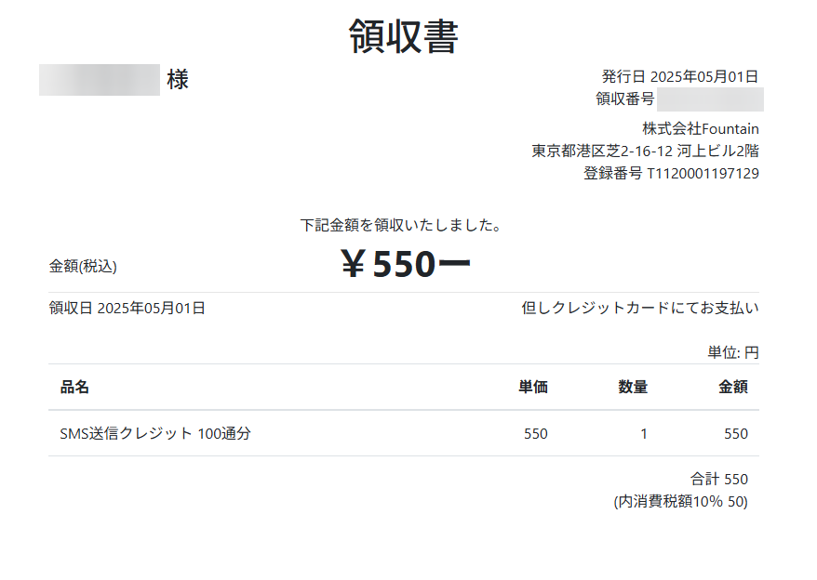Click the 品名 column header
The image size is (817, 580).
click(74, 387)
